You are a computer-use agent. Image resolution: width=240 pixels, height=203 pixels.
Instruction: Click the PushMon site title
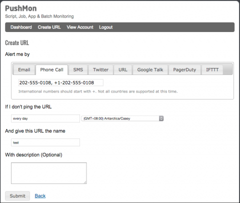[x=21, y=8]
